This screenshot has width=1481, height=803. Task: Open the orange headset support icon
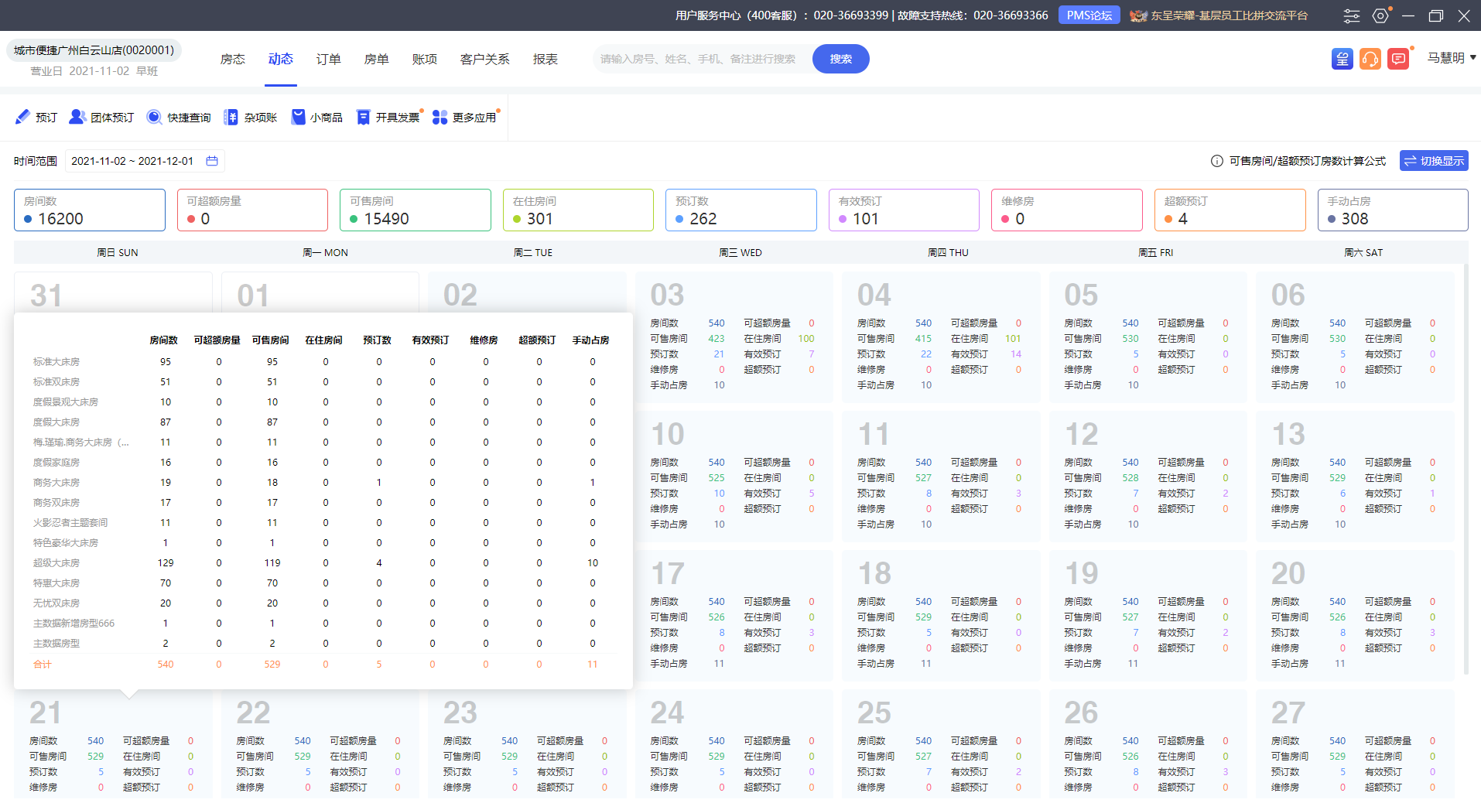[x=1370, y=59]
